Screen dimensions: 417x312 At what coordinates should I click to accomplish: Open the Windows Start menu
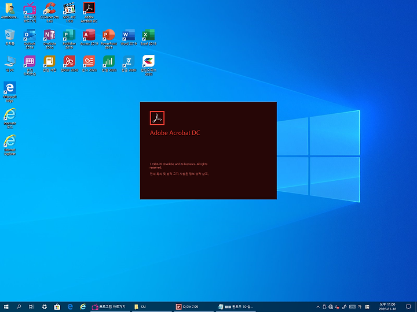click(x=6, y=307)
